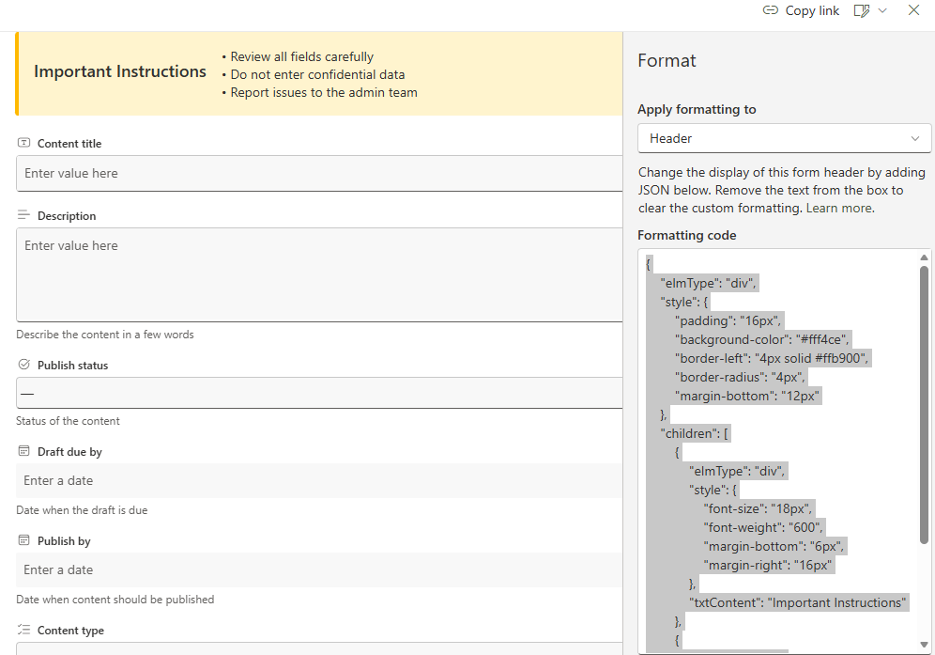
Task: Click the Content type list icon
Action: [x=24, y=630]
